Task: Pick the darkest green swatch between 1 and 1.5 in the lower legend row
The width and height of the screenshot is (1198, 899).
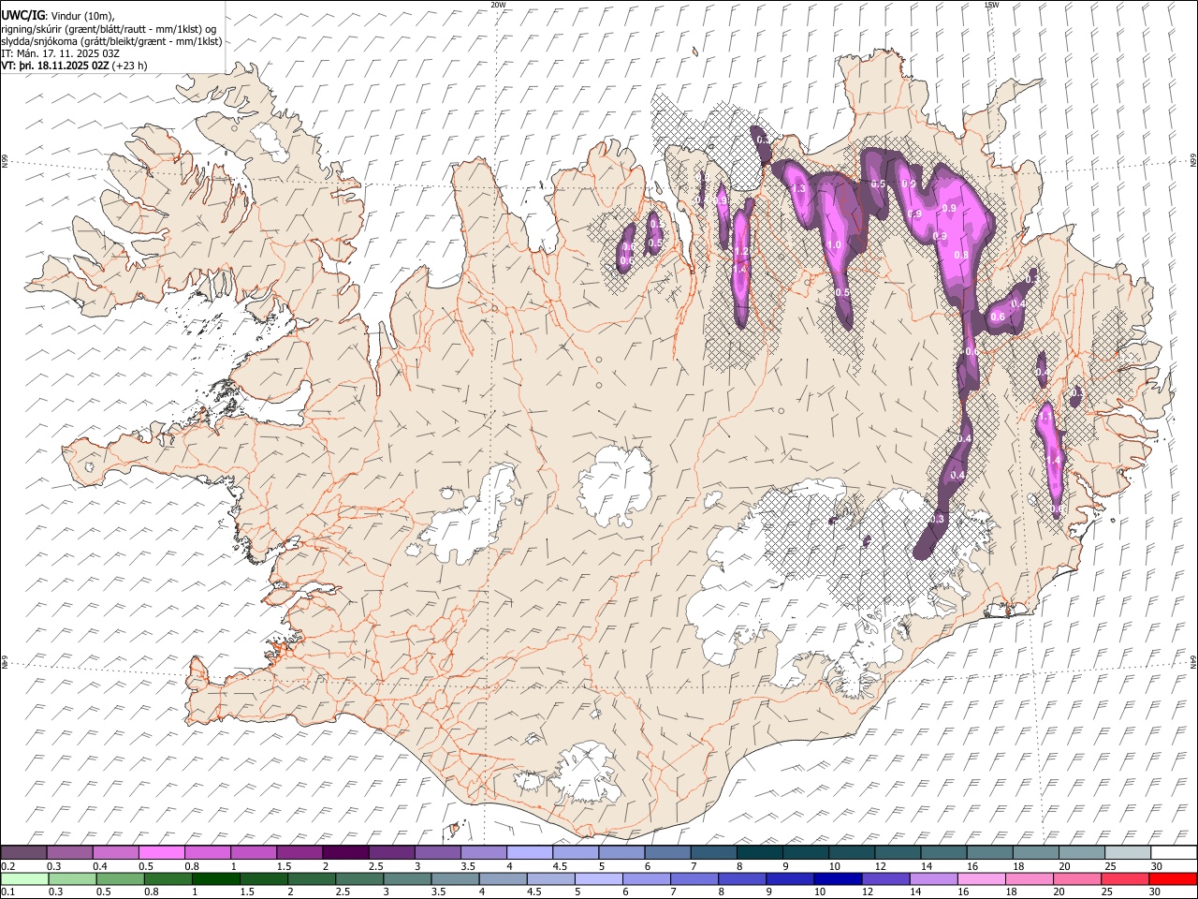Action: [x=215, y=878]
